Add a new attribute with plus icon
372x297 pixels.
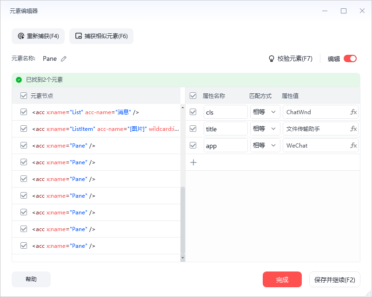click(x=193, y=162)
